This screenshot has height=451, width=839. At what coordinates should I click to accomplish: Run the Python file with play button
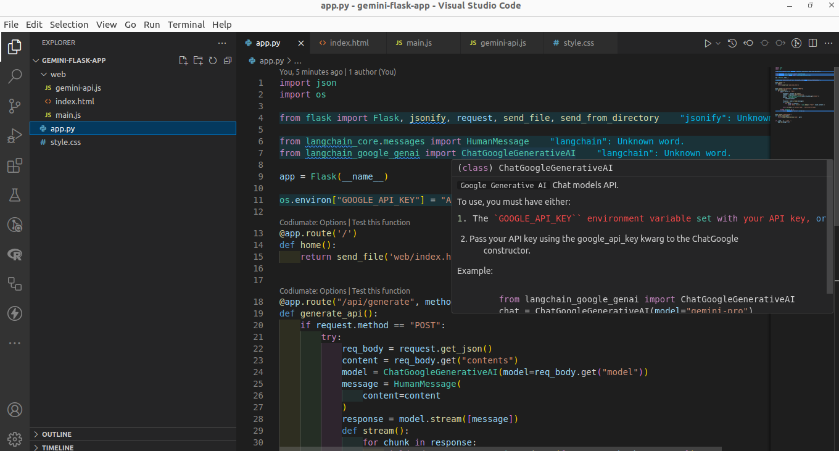click(x=708, y=43)
